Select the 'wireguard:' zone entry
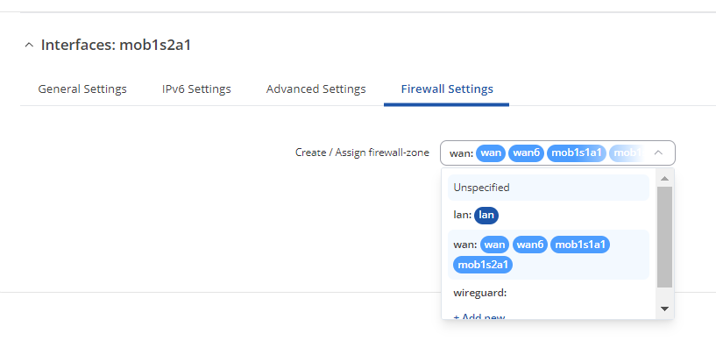The height and width of the screenshot is (362, 716). click(480, 293)
